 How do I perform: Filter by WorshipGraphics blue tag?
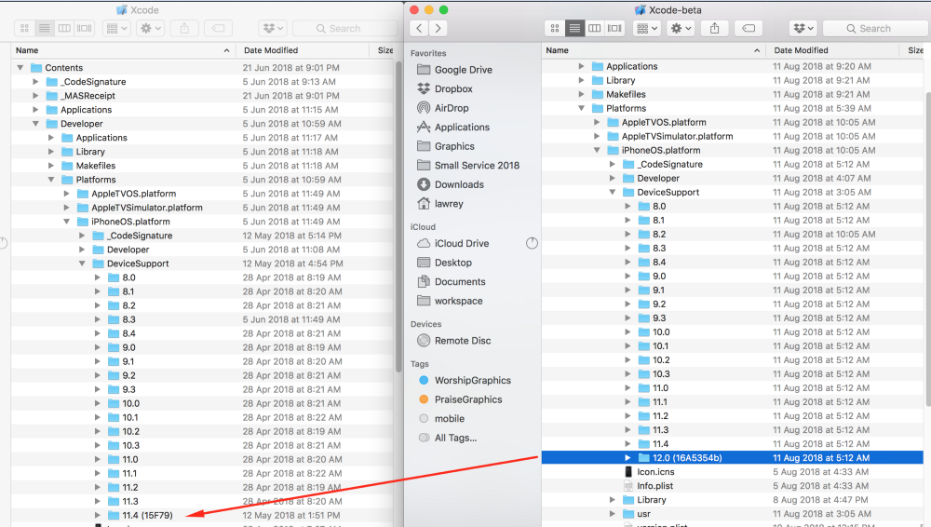pos(465,380)
